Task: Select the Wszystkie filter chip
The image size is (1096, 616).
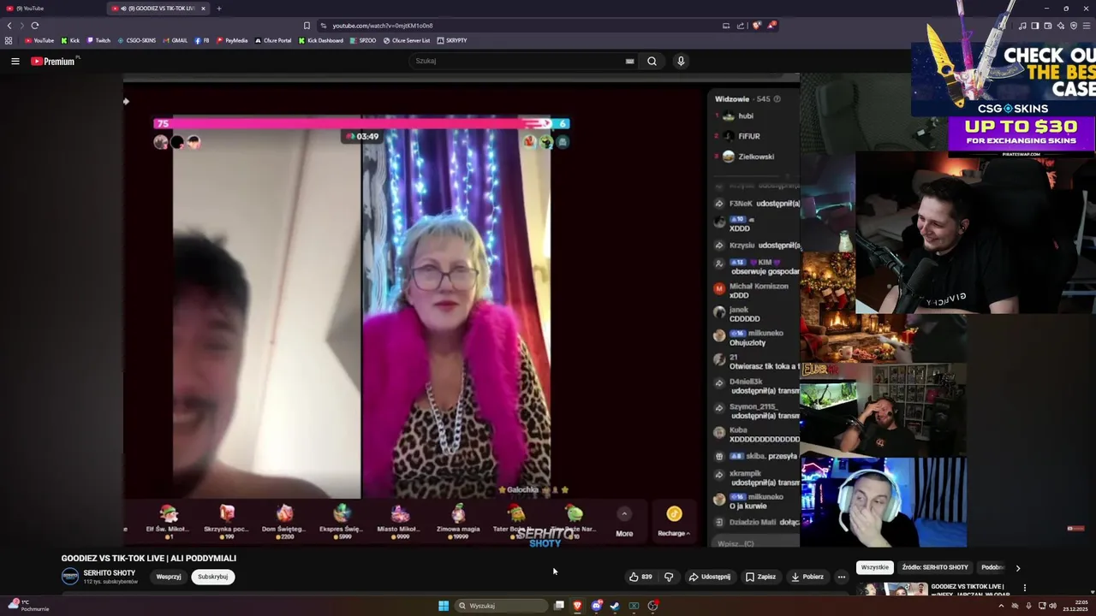Action: [875, 567]
